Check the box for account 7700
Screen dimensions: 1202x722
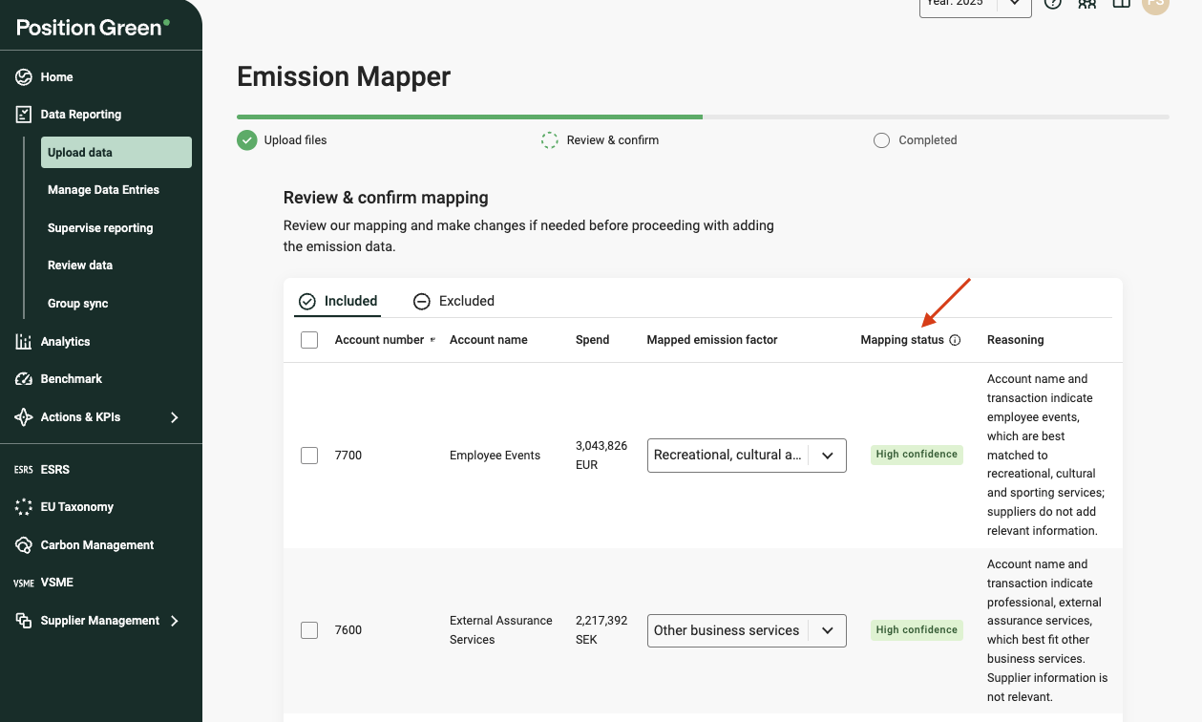click(309, 456)
